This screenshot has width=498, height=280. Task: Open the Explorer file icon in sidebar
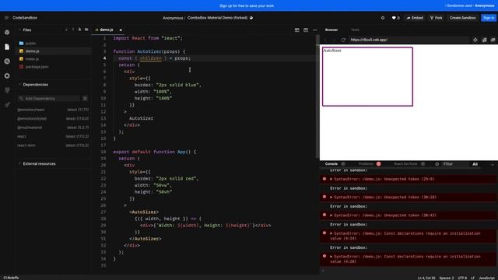tap(7, 47)
